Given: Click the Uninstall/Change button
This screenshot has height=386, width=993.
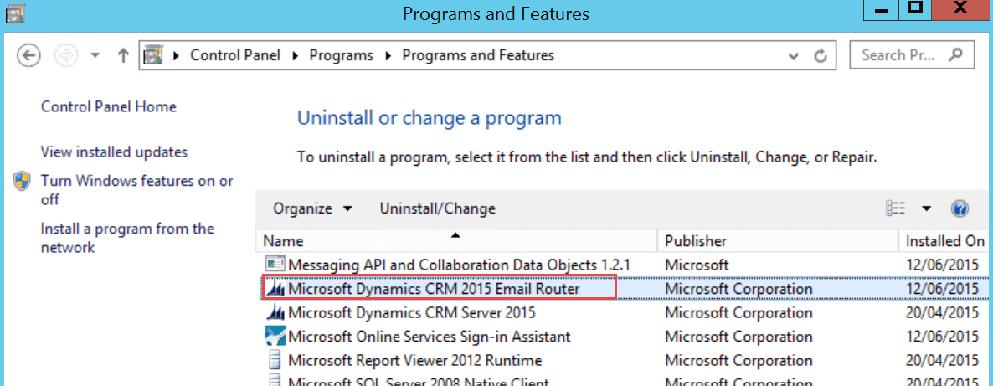Looking at the screenshot, I should [x=437, y=208].
